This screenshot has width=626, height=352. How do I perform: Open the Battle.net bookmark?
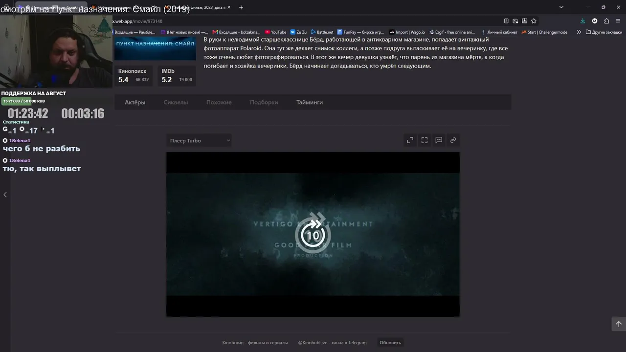(x=322, y=32)
